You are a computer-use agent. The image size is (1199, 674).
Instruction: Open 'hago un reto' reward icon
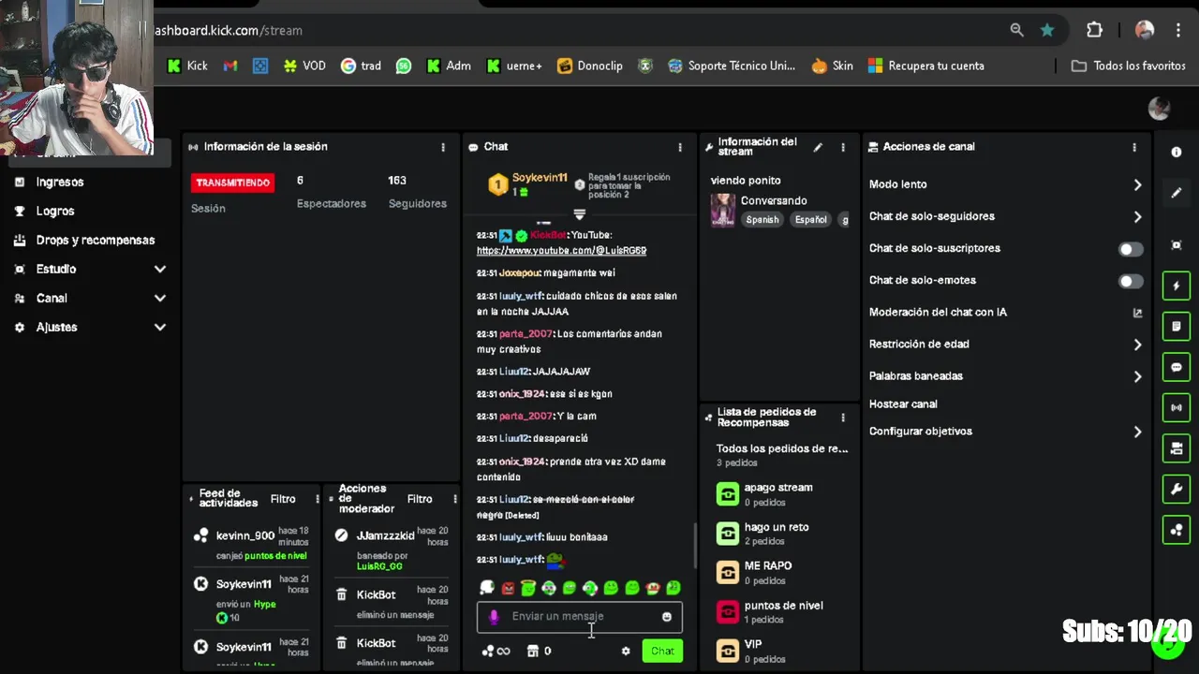(x=728, y=534)
